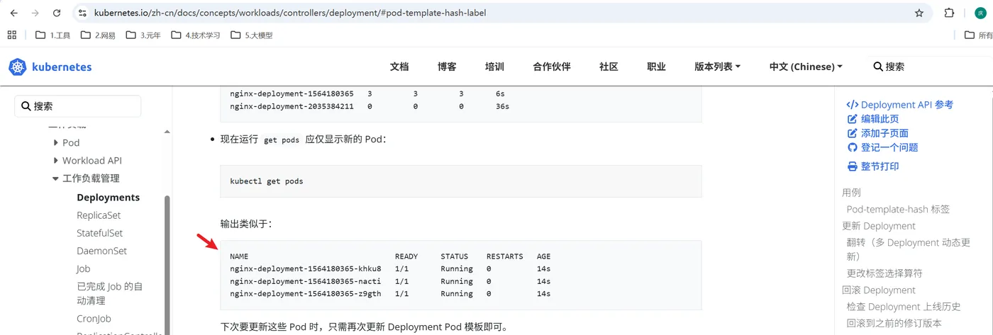This screenshot has height=335, width=993.
Task: Open the apps grid in bookmarks bar
Action: pos(11,35)
